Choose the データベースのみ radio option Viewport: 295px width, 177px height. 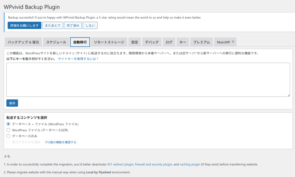[8, 136]
